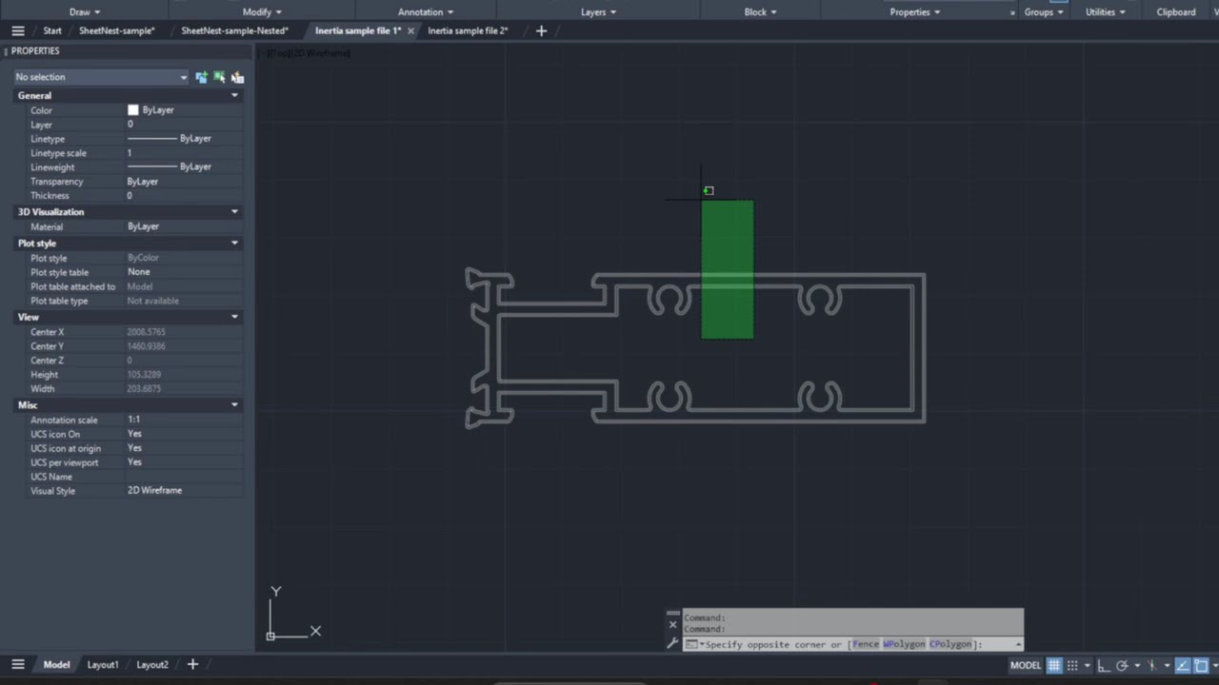Screen dimensions: 1219x685
Task: Close the command line window
Action: (673, 624)
